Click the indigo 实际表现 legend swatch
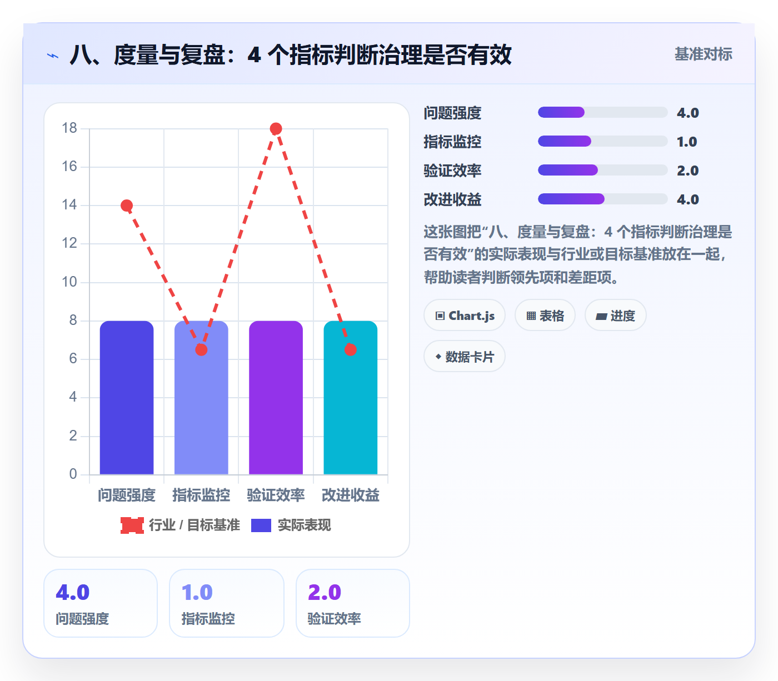Image resolution: width=778 pixels, height=681 pixels. [261, 525]
